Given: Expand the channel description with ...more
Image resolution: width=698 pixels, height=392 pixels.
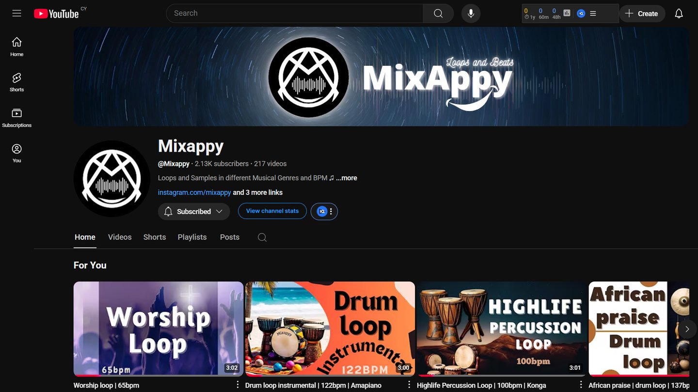Looking at the screenshot, I should coord(347,178).
